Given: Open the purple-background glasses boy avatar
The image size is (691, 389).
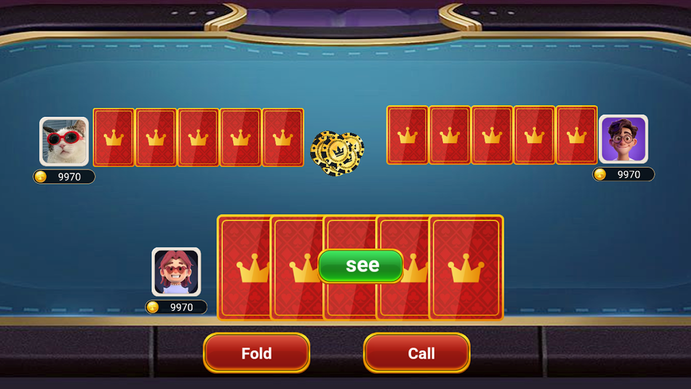Looking at the screenshot, I should click(x=623, y=140).
